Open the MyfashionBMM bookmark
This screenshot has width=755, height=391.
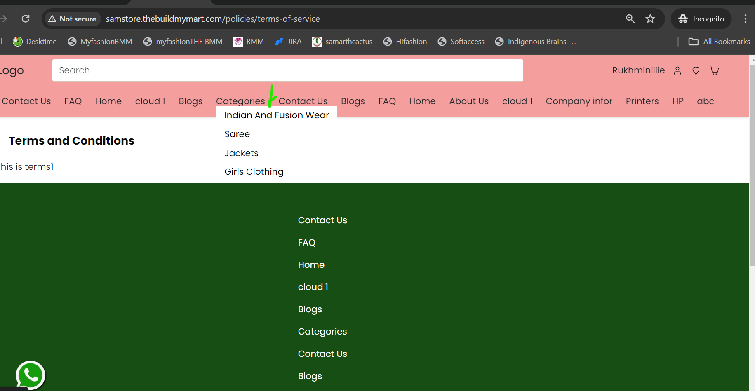coord(100,42)
